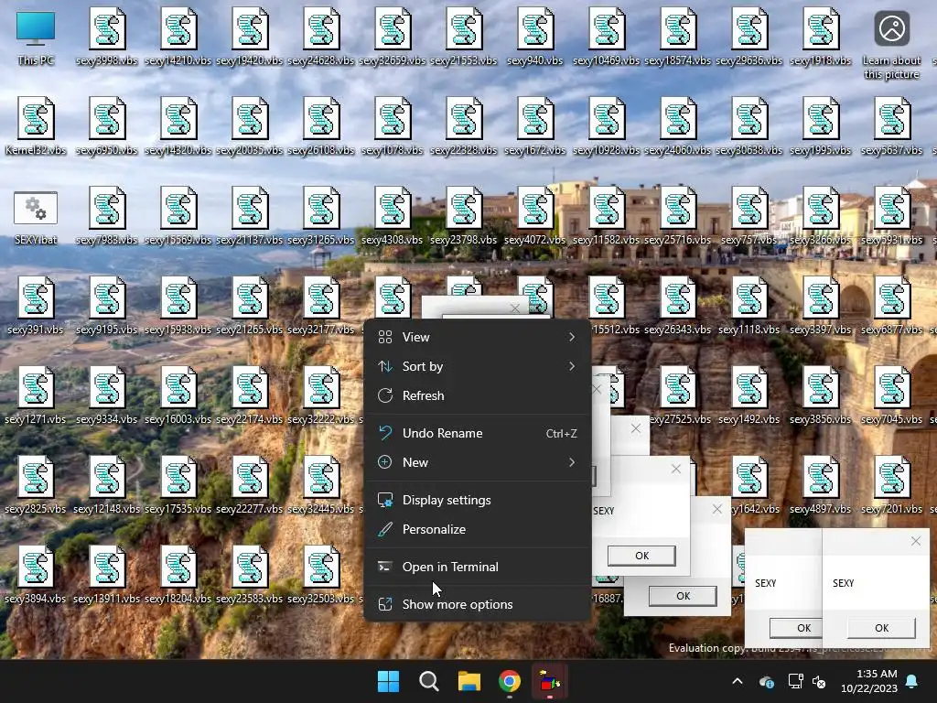
Task: Select the sexy26343.vbs file
Action: coord(678,306)
